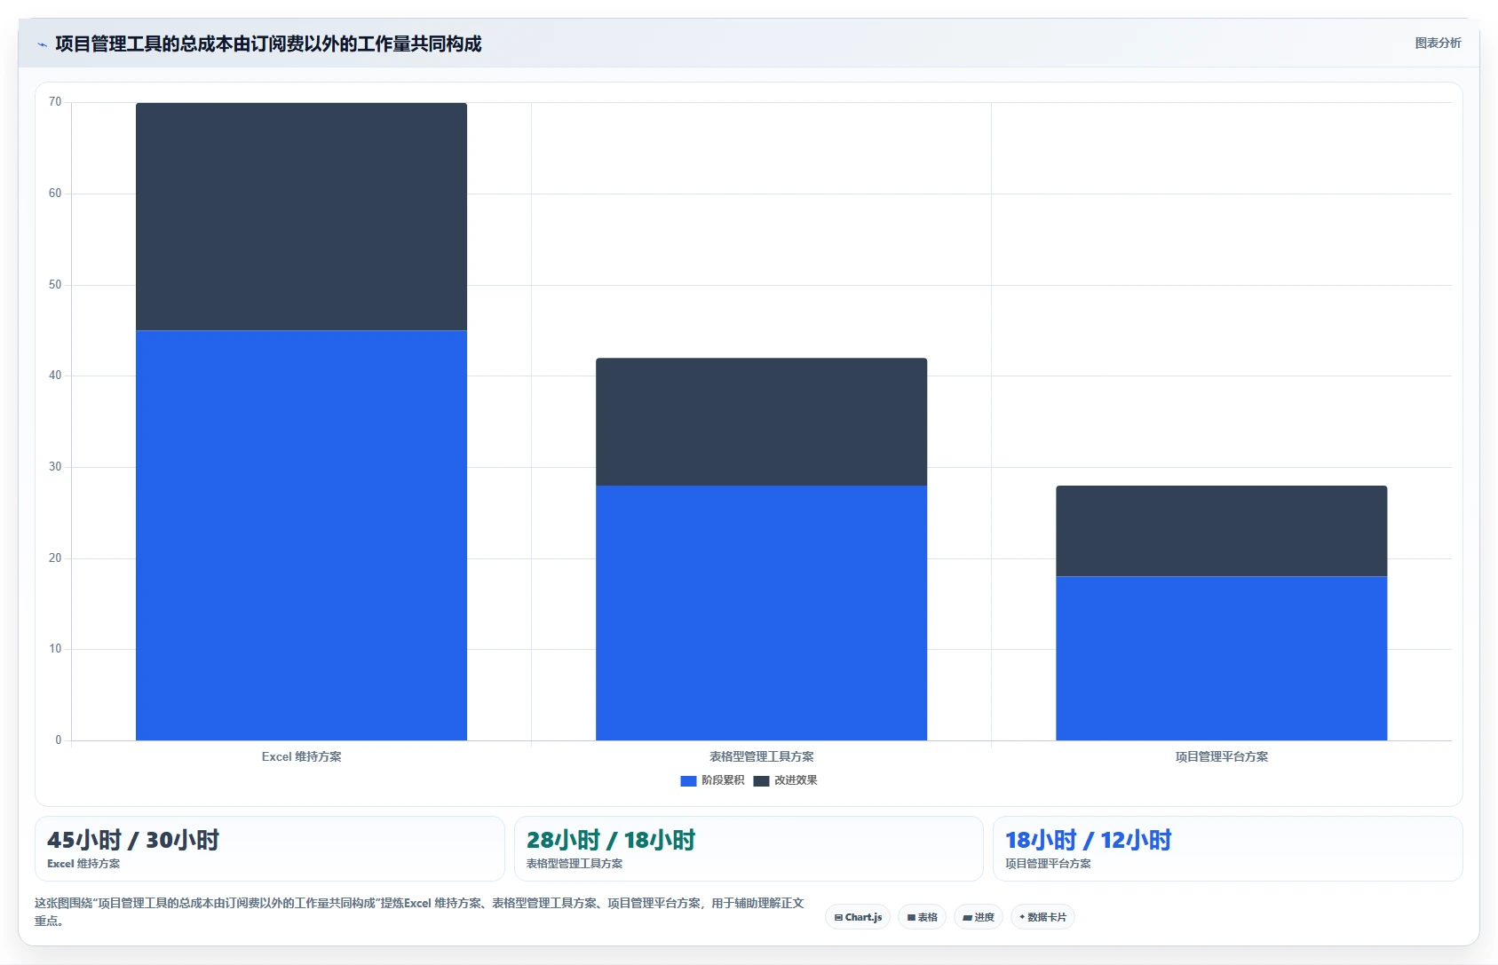1498x965 pixels.
Task: Click the blue segment of the Excel 维持方案 bar
Action: click(x=301, y=535)
